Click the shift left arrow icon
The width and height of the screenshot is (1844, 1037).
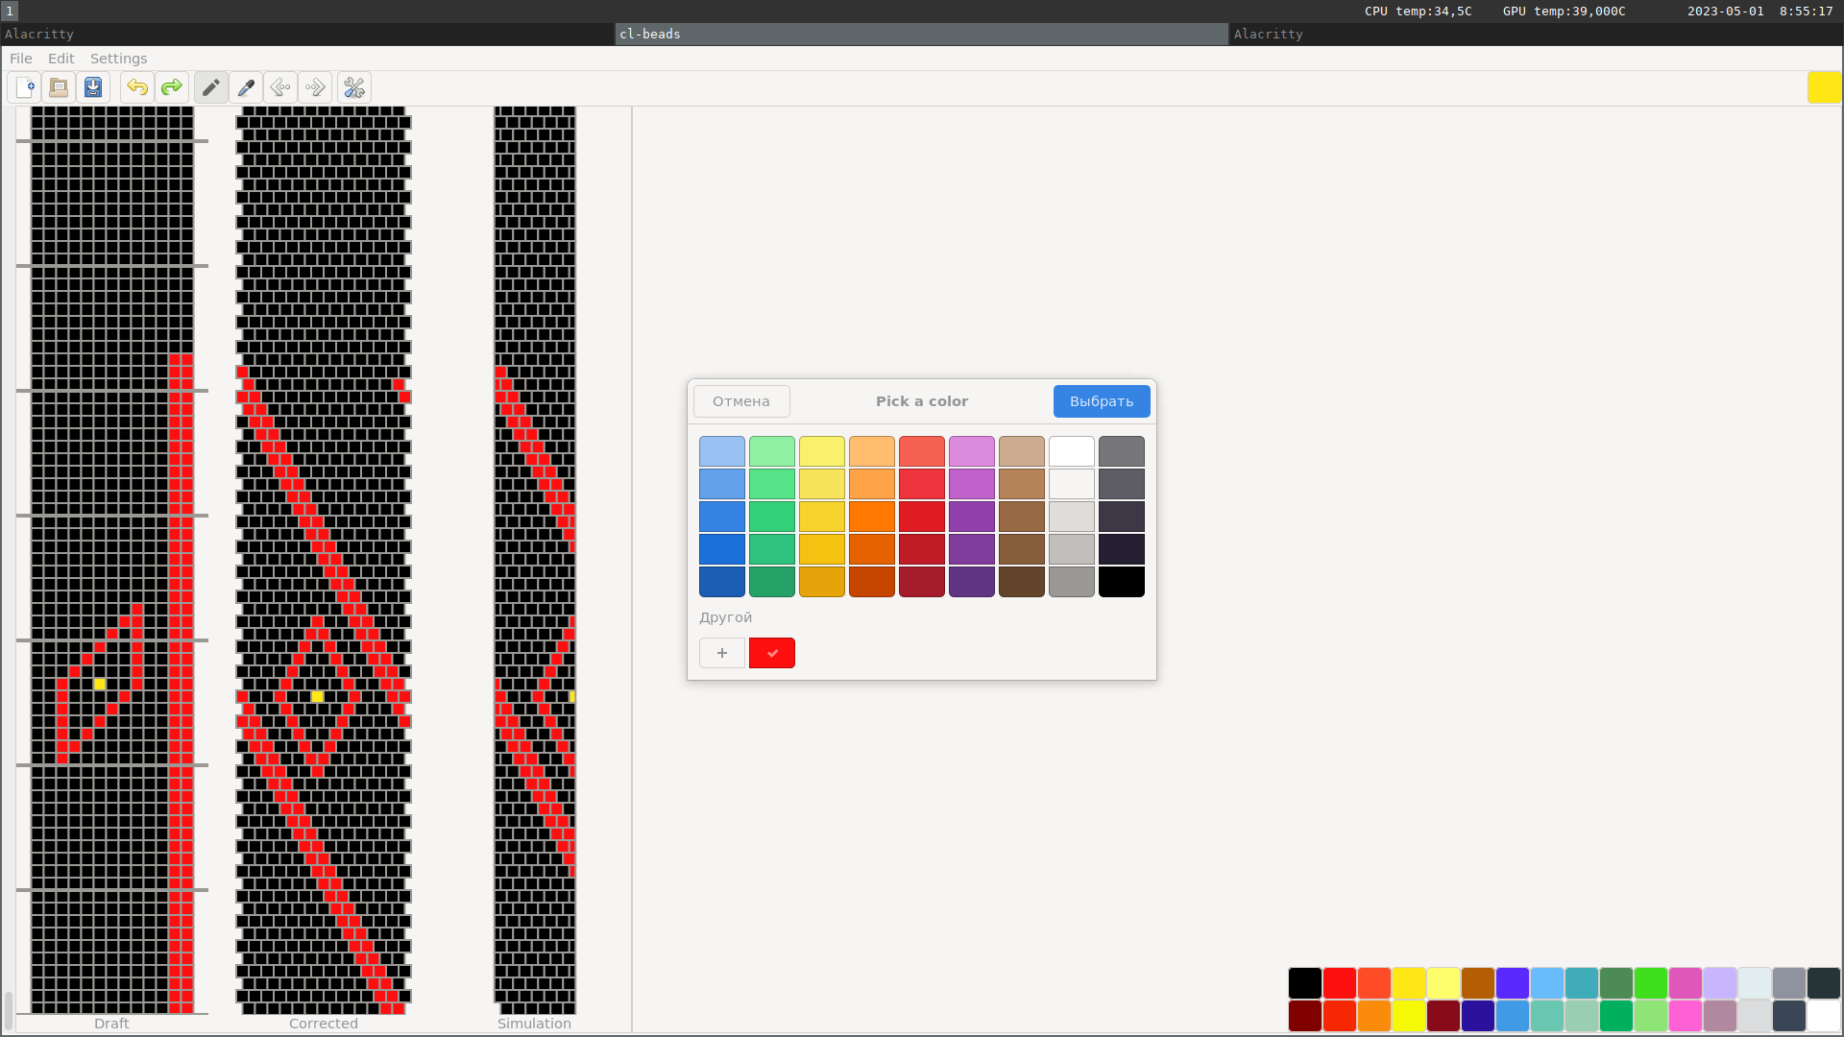pos(280,87)
